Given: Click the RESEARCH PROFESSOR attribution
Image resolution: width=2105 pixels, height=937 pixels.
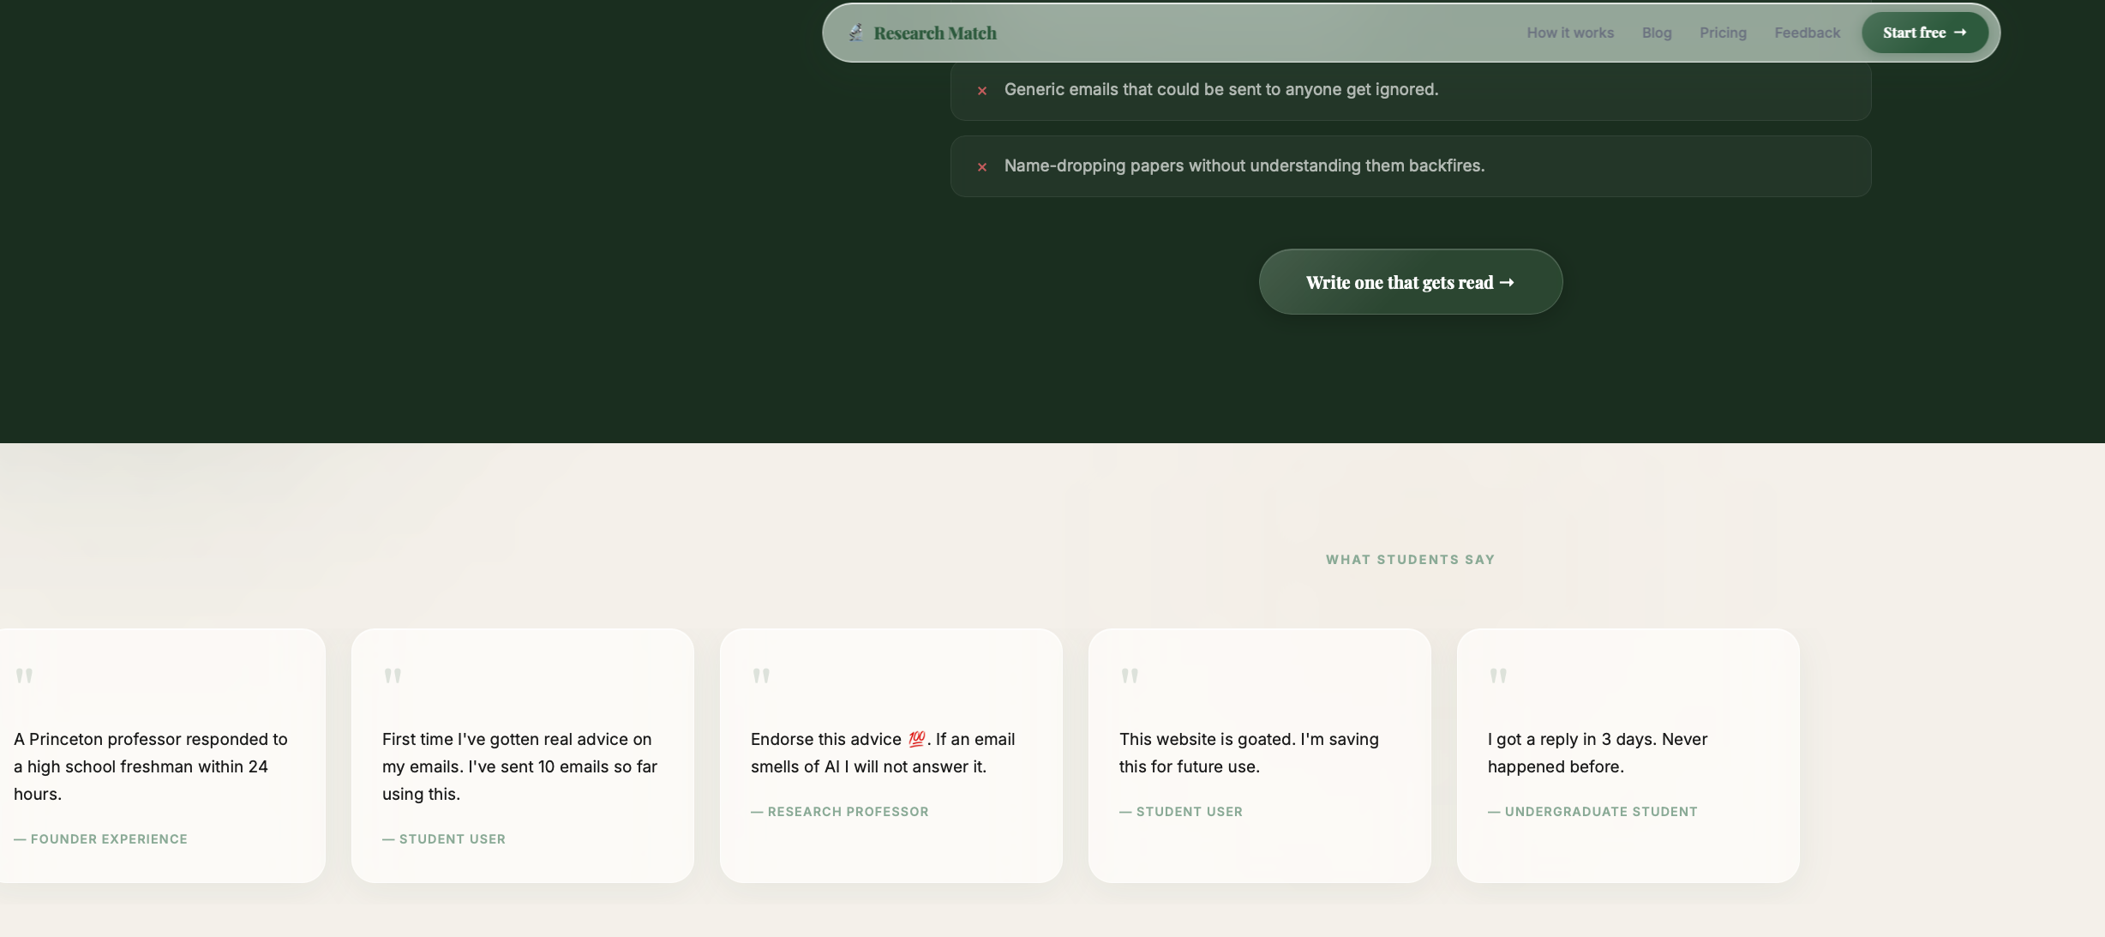Looking at the screenshot, I should coord(840,812).
